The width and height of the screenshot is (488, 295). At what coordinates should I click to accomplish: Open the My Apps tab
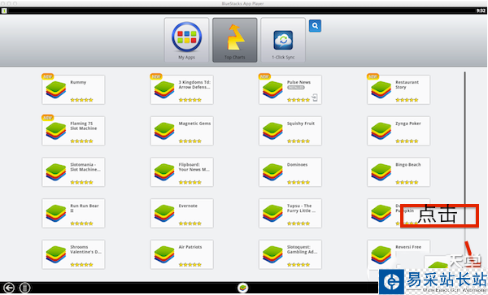click(186, 40)
